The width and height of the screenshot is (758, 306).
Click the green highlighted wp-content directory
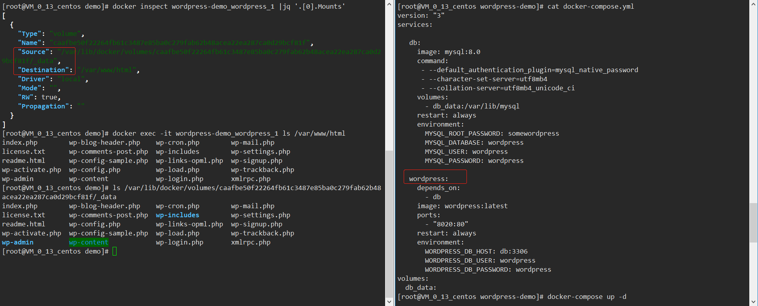click(88, 242)
